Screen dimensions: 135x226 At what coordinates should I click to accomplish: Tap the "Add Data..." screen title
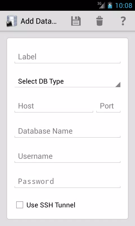point(39,21)
